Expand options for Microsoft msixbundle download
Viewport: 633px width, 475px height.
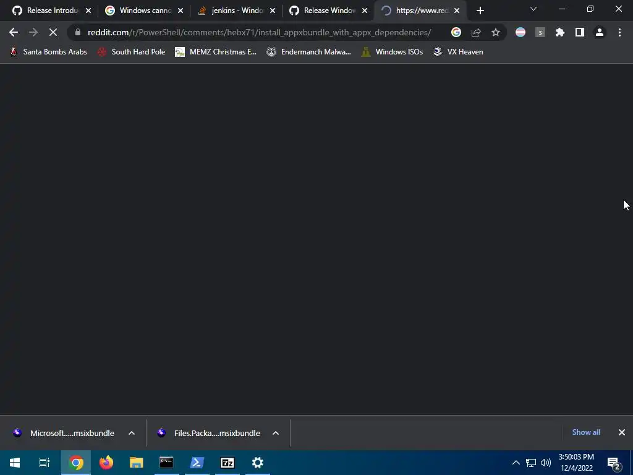point(132,433)
